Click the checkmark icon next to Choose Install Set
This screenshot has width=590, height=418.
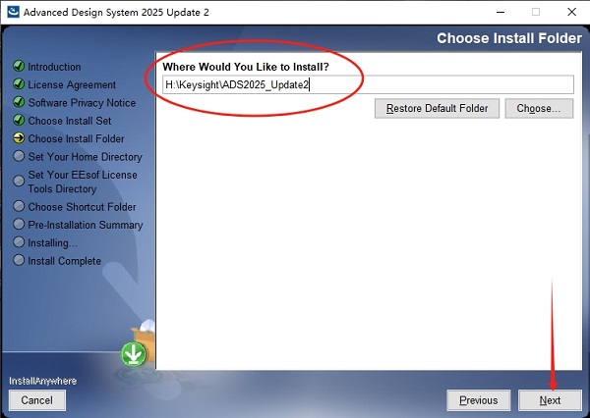tap(19, 120)
